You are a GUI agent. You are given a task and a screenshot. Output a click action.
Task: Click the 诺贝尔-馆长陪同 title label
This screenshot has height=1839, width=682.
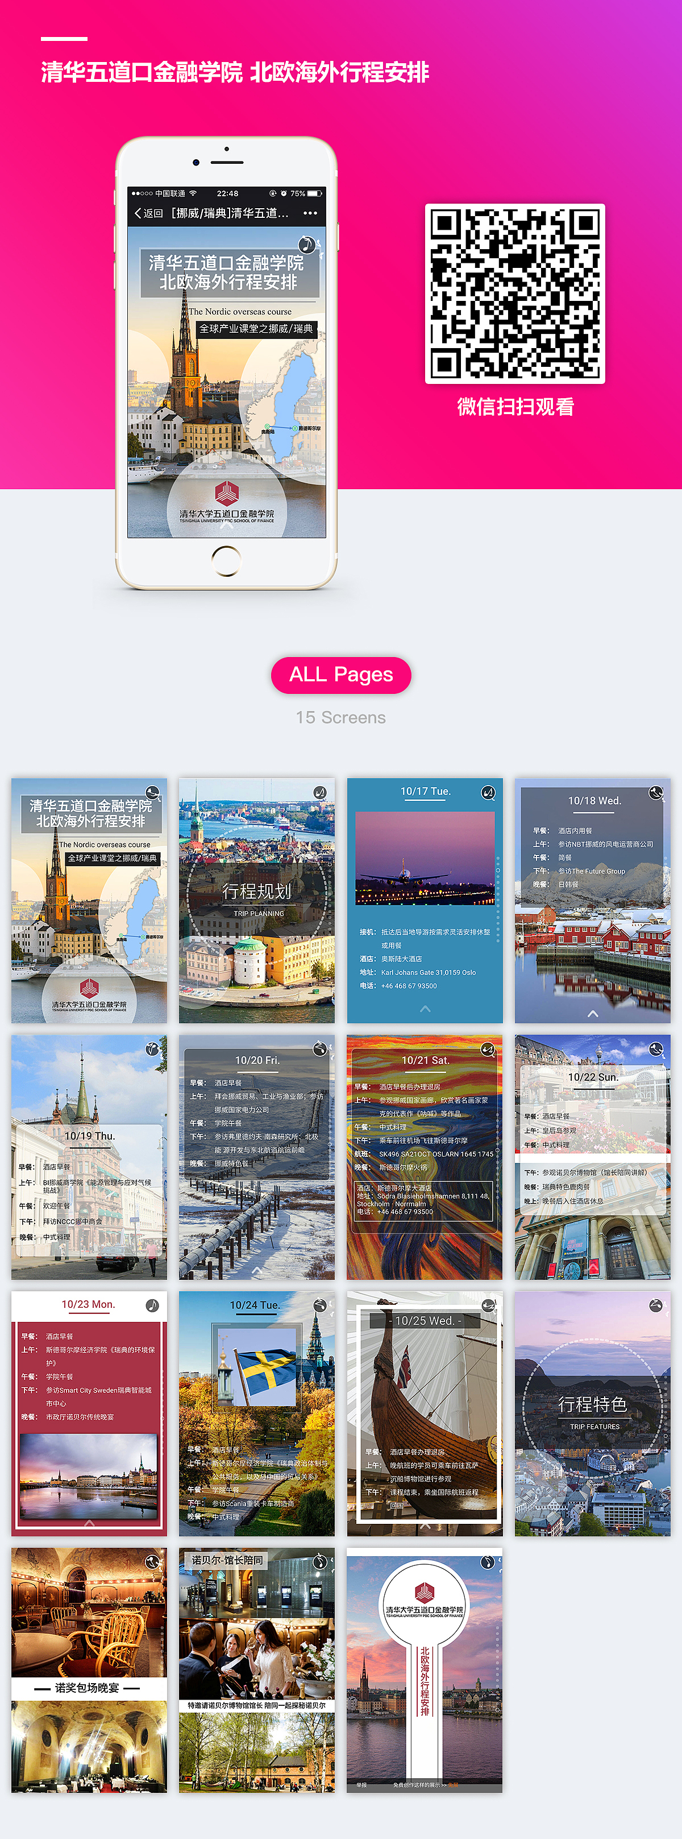point(227,1560)
